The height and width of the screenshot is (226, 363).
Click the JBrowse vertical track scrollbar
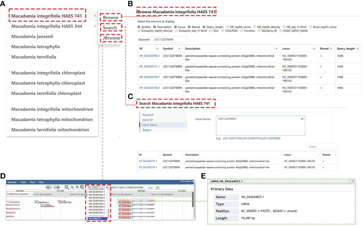(x=193, y=200)
